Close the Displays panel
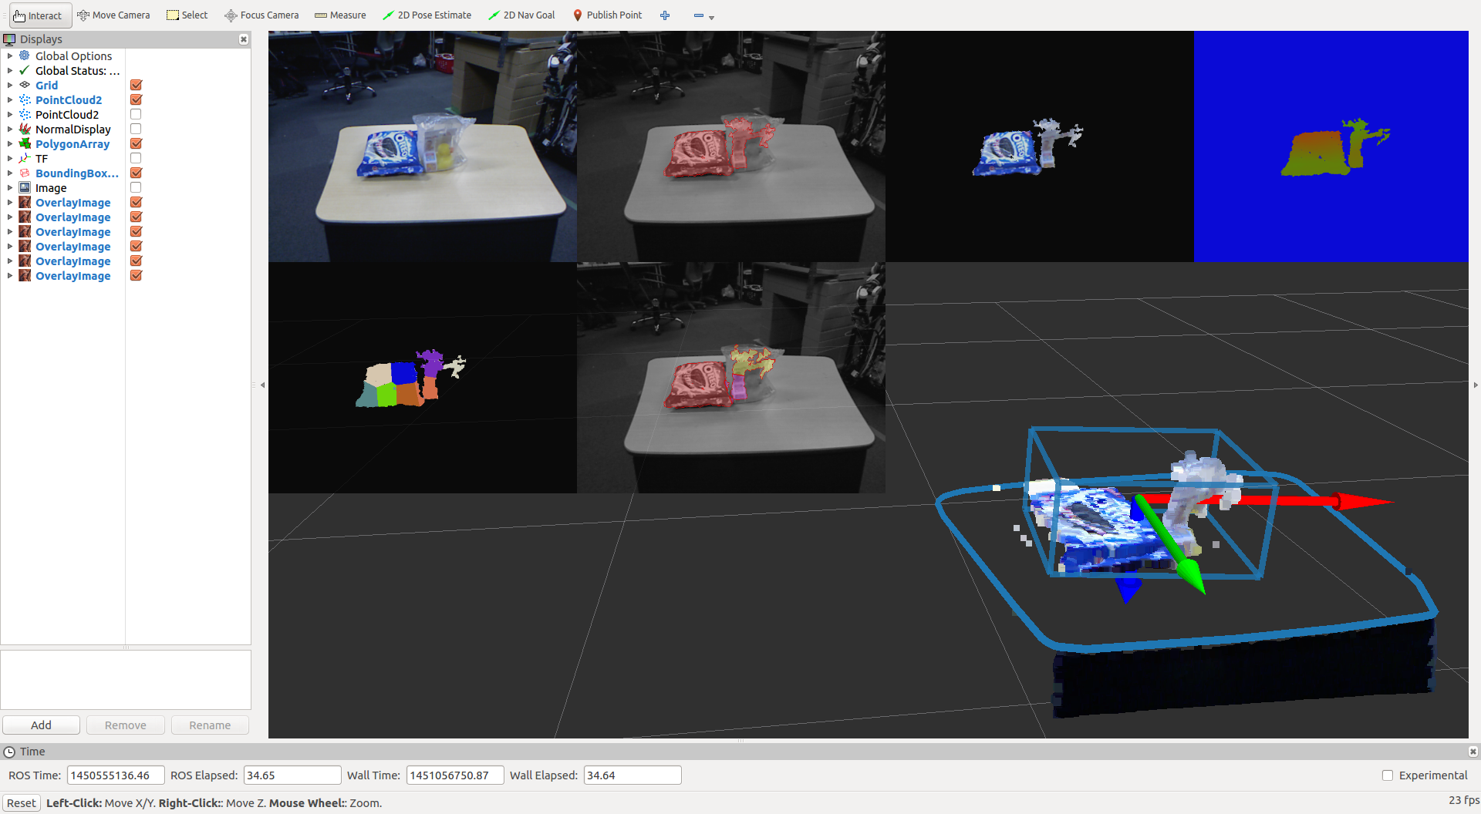 point(244,39)
